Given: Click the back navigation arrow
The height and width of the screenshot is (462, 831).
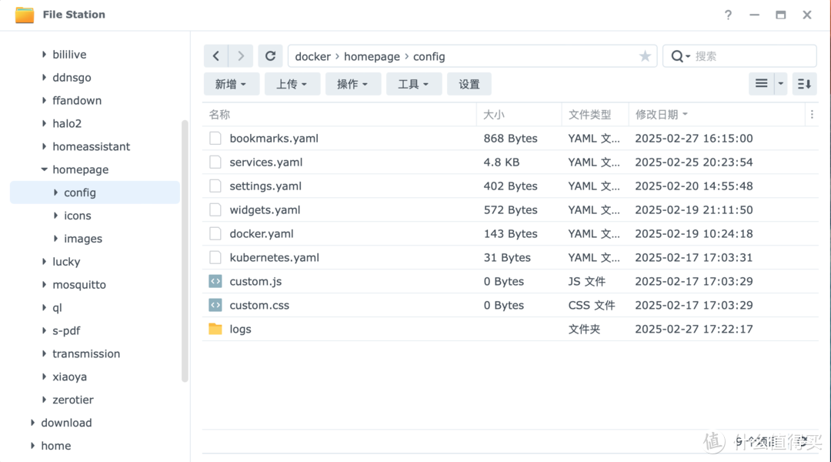Looking at the screenshot, I should point(215,55).
